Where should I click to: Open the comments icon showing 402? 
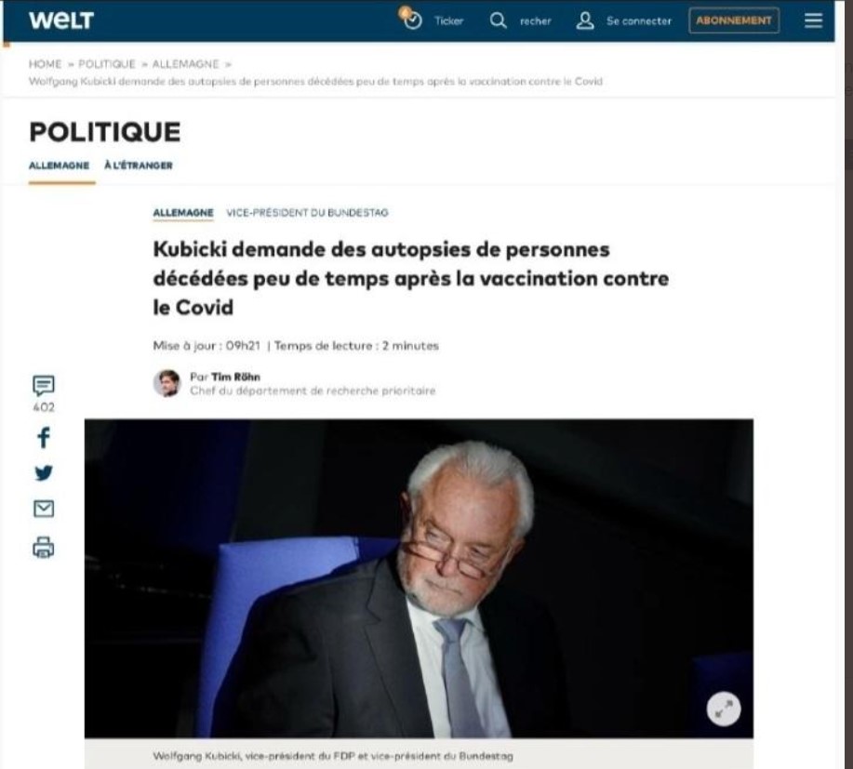point(44,386)
